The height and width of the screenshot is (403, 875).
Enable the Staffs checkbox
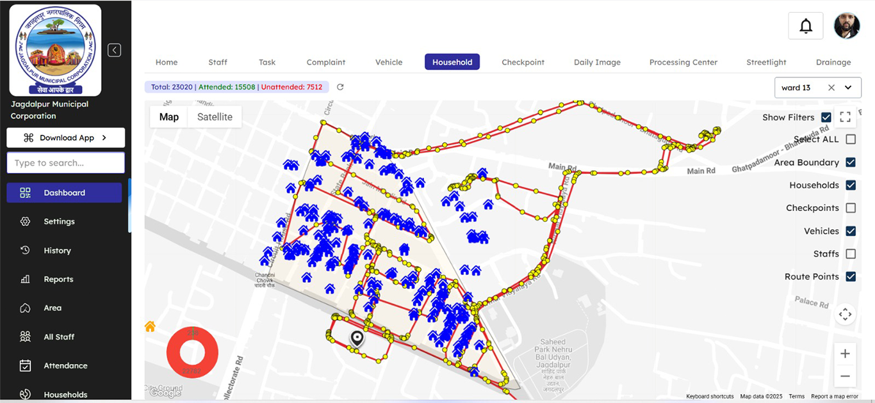tap(851, 254)
